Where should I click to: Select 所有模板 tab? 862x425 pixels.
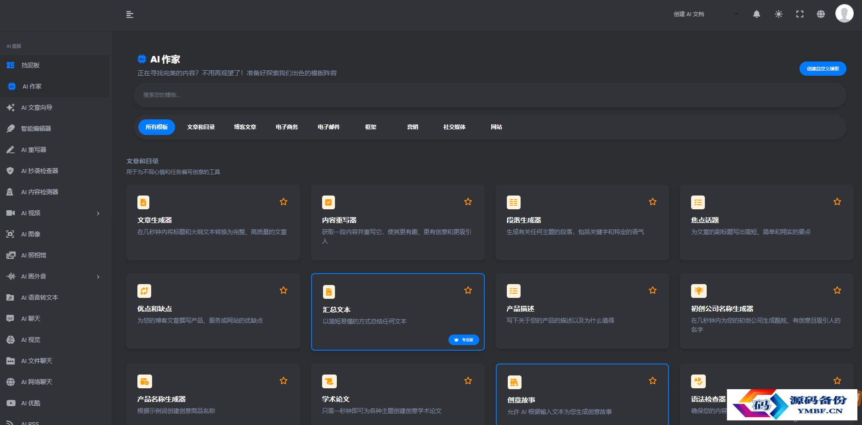coord(157,127)
